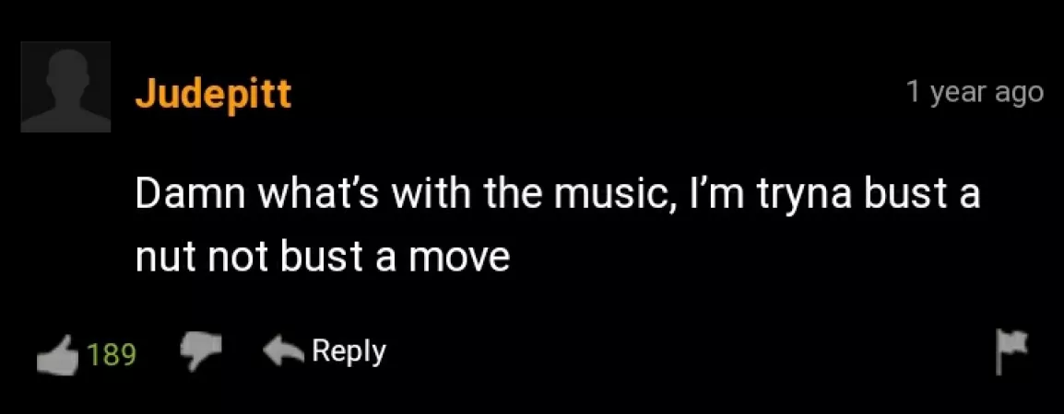Click the 189 like count
1064x414 pixels.
coord(112,353)
